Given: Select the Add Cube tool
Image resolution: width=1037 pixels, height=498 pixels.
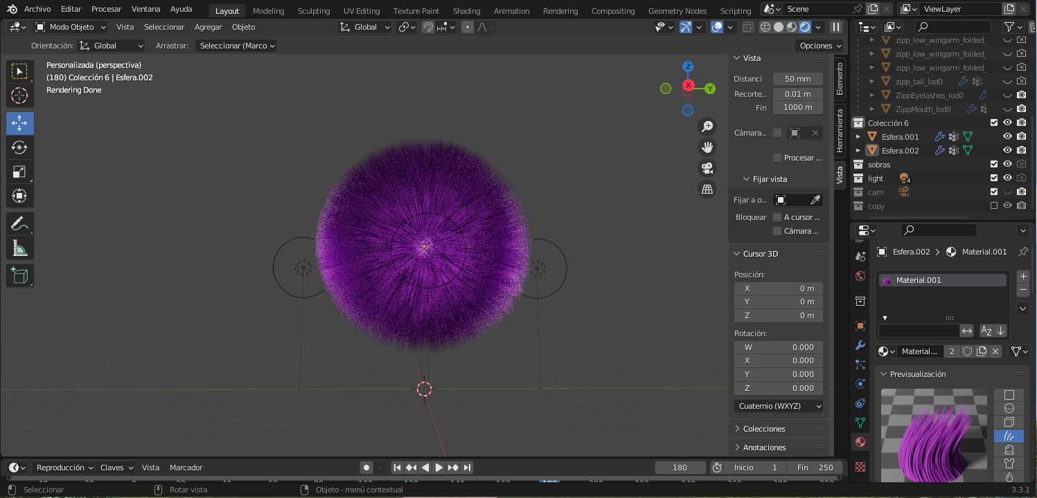Looking at the screenshot, I should 20,275.
